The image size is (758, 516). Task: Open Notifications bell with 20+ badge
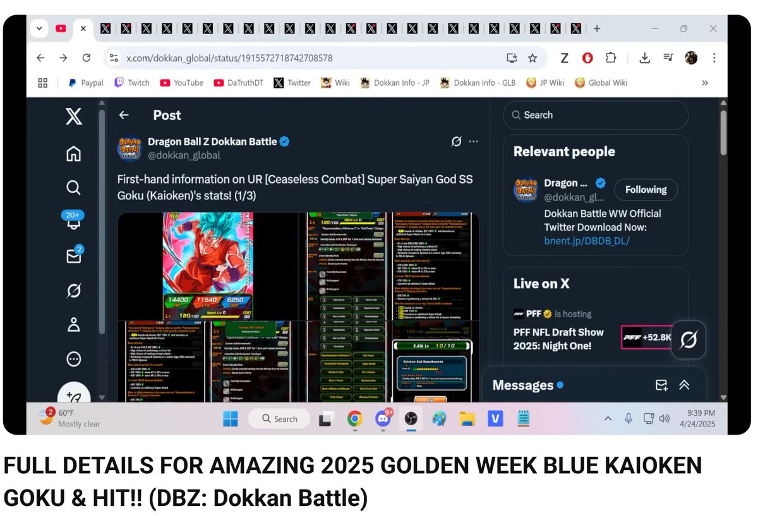pyautogui.click(x=73, y=220)
